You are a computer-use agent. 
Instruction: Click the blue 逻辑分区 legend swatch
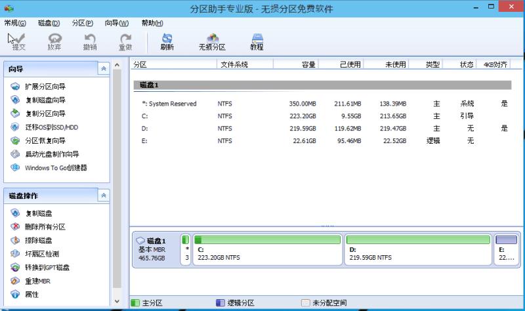[x=220, y=303]
